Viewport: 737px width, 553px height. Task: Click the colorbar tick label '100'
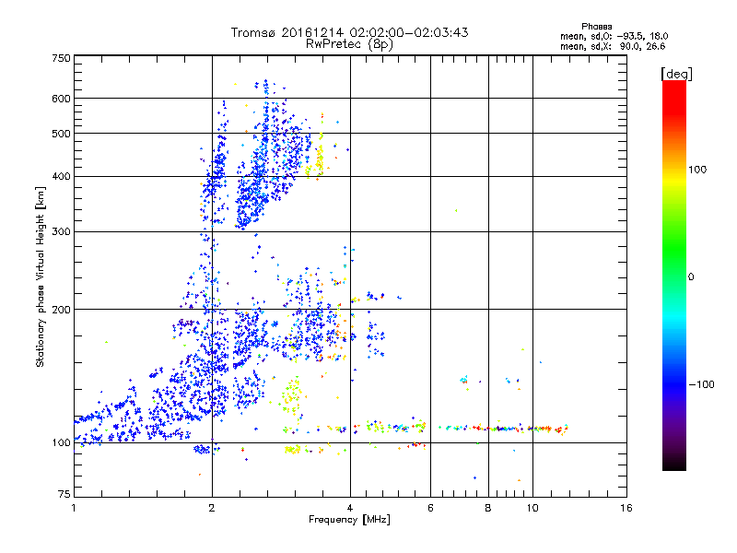(x=697, y=170)
